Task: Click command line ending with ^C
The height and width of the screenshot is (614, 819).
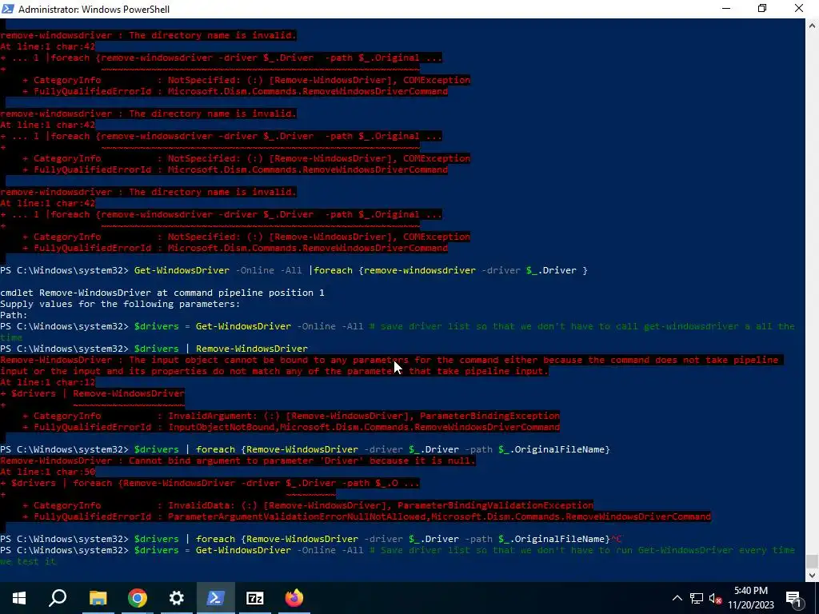Action: 311,539
